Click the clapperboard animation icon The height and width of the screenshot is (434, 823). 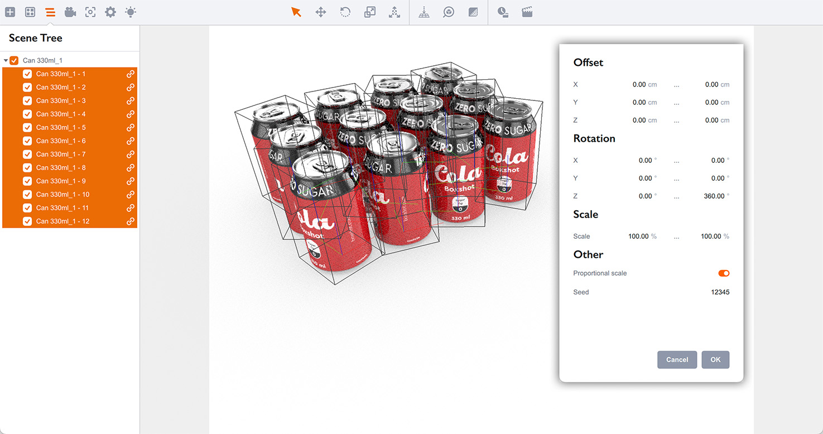tap(527, 12)
